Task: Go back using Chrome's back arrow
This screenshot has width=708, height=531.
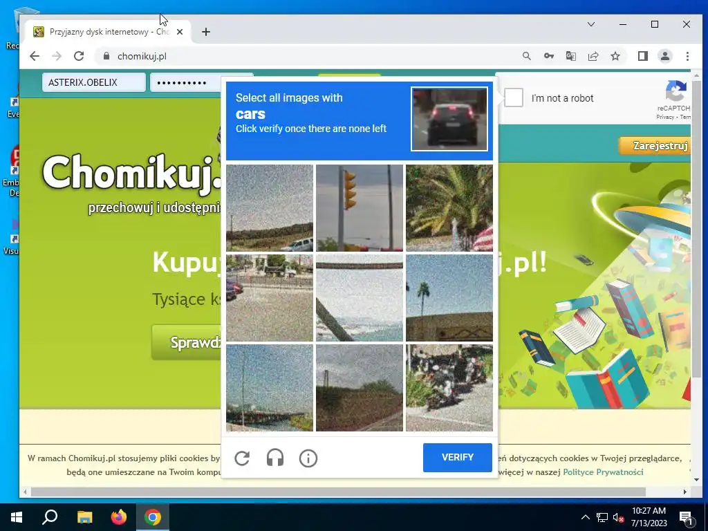Action: 35,56
